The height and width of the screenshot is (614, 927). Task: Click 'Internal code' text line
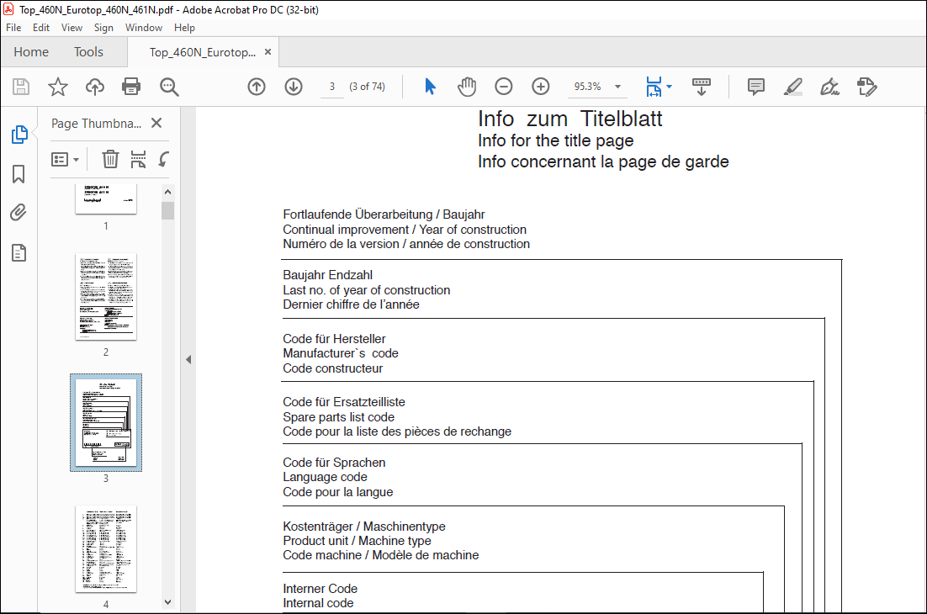tap(318, 603)
